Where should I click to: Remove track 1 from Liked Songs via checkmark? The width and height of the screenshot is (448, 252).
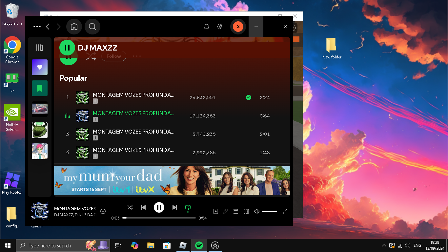pyautogui.click(x=249, y=97)
